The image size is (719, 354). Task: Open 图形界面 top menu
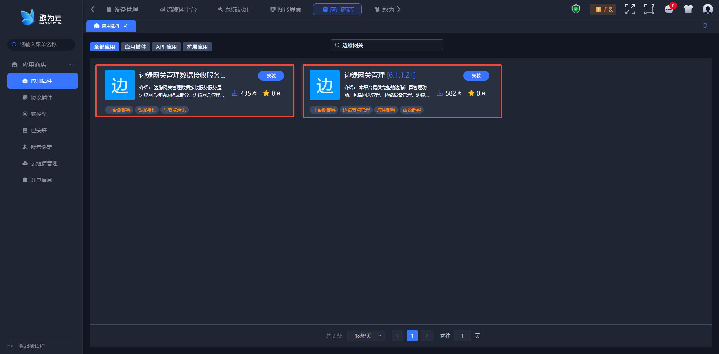[x=286, y=9]
